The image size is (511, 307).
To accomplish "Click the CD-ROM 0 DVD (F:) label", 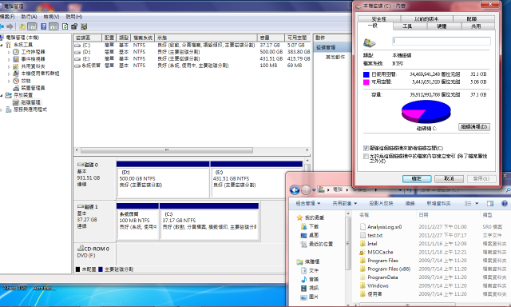I will click(x=93, y=252).
